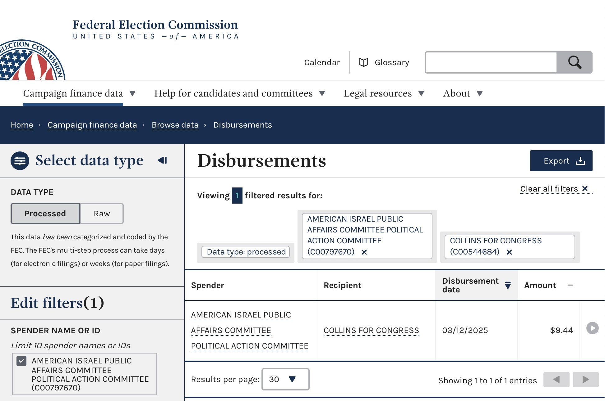Click the round filters icon beside Select data type
Image resolution: width=605 pixels, height=401 pixels.
coord(20,161)
